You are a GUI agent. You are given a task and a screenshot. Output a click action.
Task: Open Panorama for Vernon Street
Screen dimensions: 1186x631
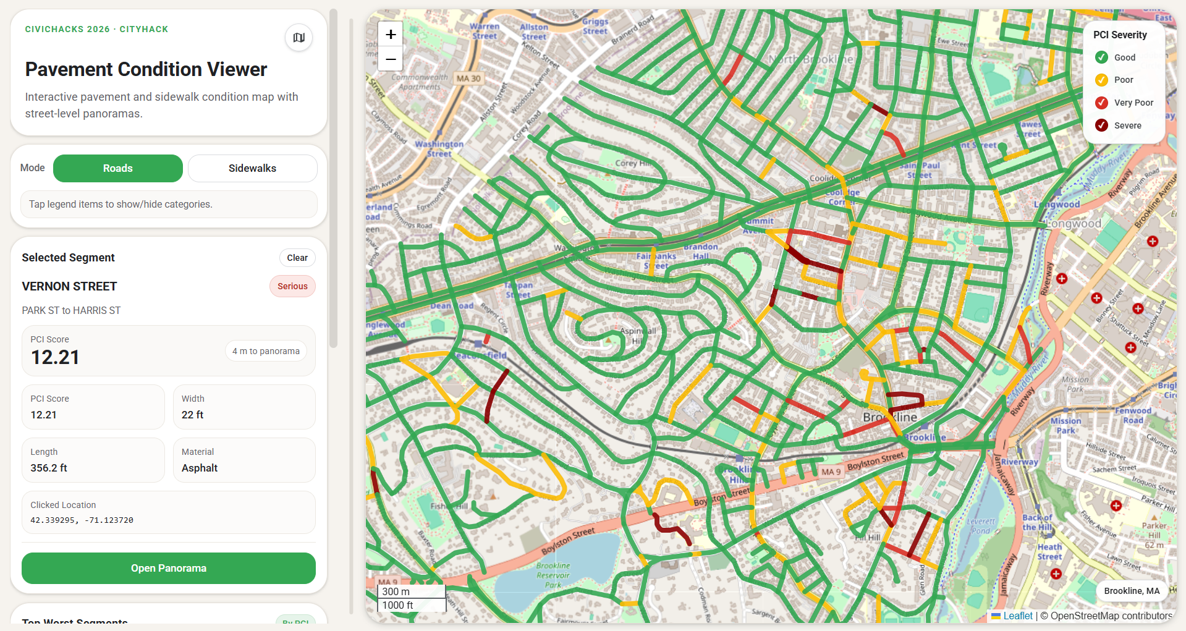pos(169,568)
